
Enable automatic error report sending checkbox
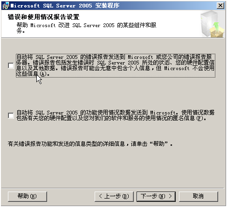[x=11, y=65]
